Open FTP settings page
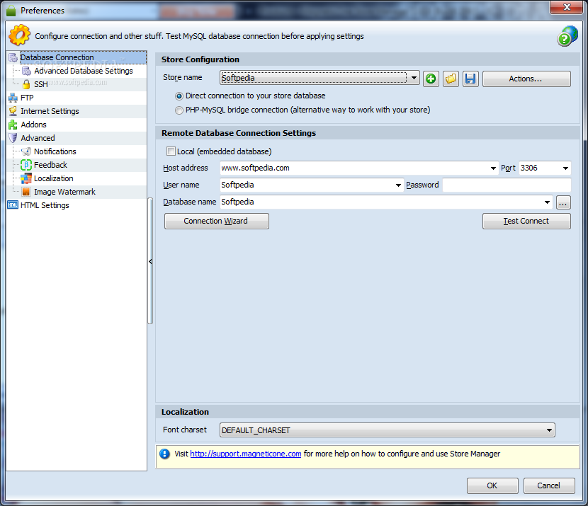588x506 pixels. tap(27, 98)
